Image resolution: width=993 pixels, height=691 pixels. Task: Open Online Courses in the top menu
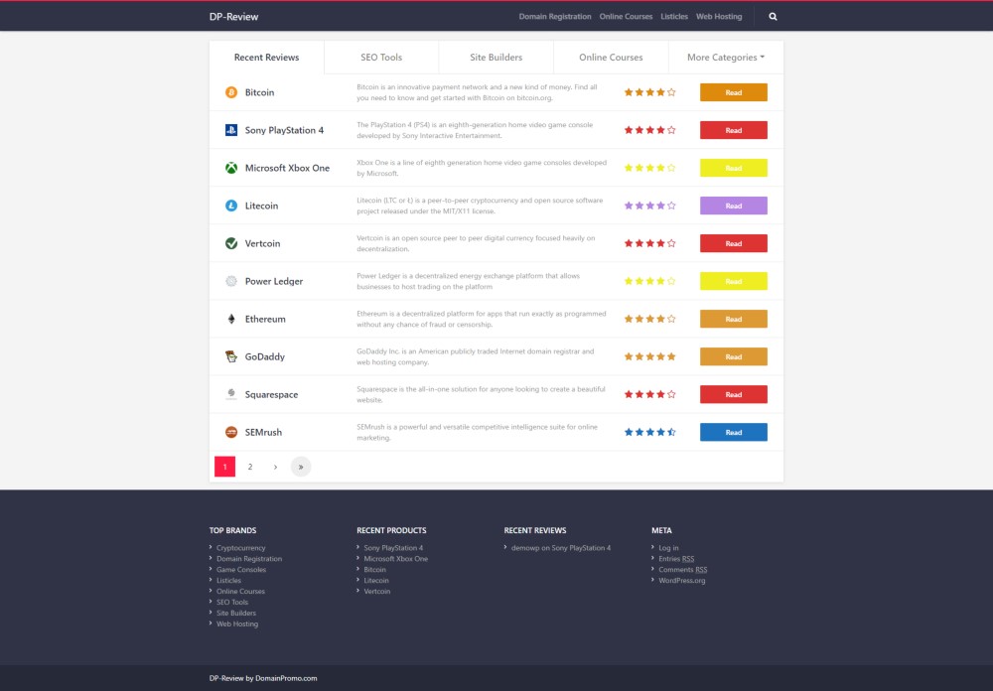point(626,17)
